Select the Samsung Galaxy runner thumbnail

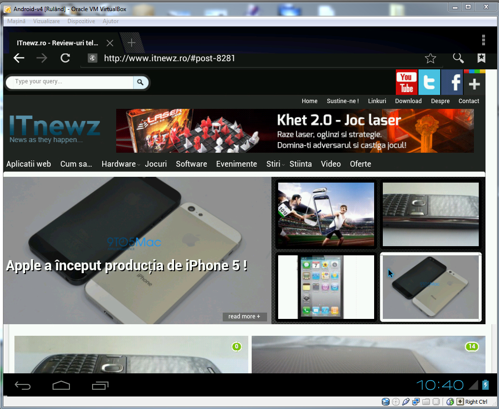(326, 214)
